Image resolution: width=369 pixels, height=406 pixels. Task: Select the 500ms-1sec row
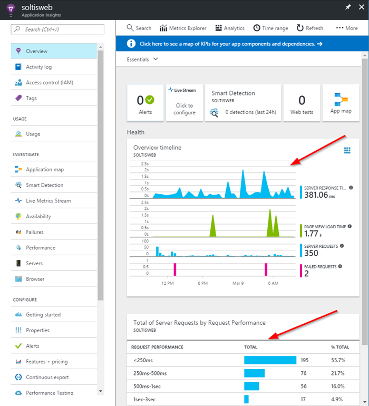pos(243,386)
